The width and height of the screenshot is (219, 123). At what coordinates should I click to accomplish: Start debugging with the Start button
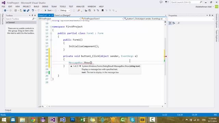(x=48, y=11)
